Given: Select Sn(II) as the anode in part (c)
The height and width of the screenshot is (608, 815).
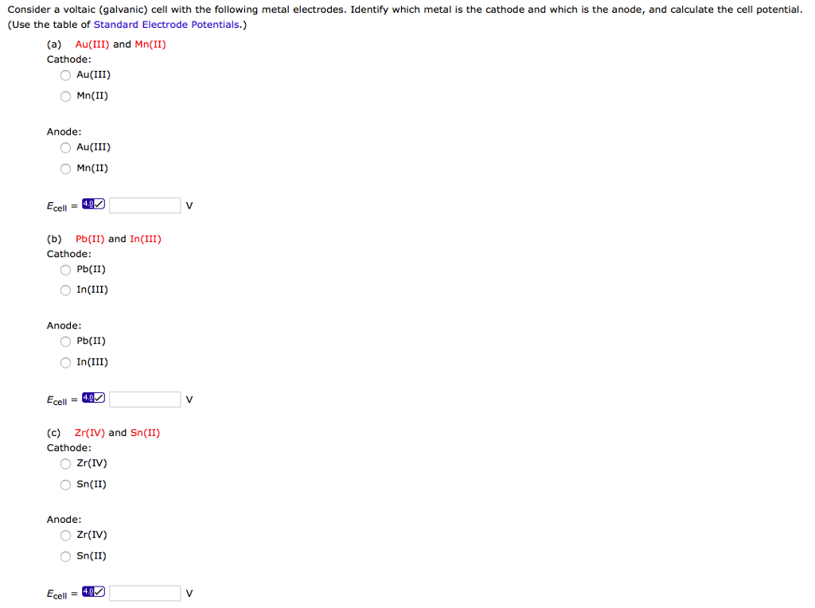Looking at the screenshot, I should pyautogui.click(x=65, y=556).
